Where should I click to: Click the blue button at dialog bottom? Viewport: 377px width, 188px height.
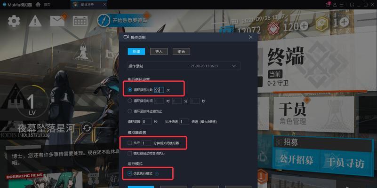pos(141,187)
